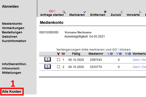
Task: Click Ausweisgültigkeit: 04.05.2021 text
Action: (84, 37)
